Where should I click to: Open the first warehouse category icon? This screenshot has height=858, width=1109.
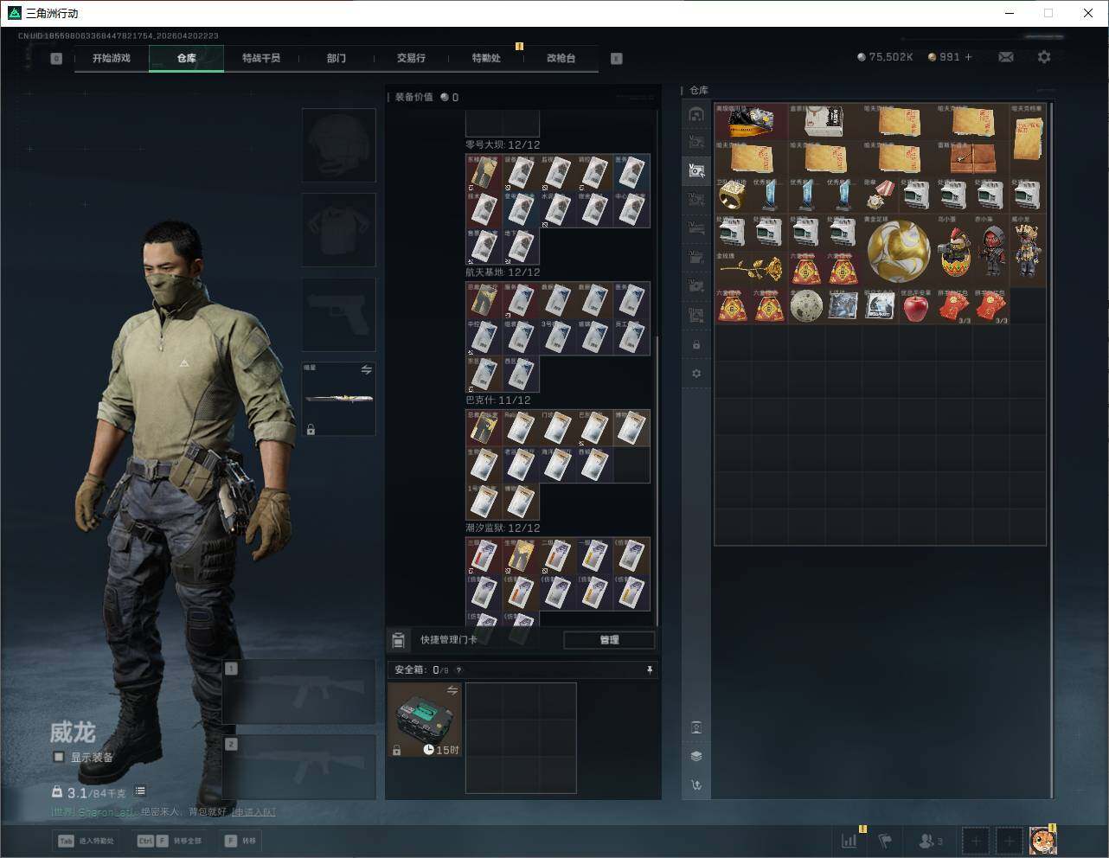point(696,114)
